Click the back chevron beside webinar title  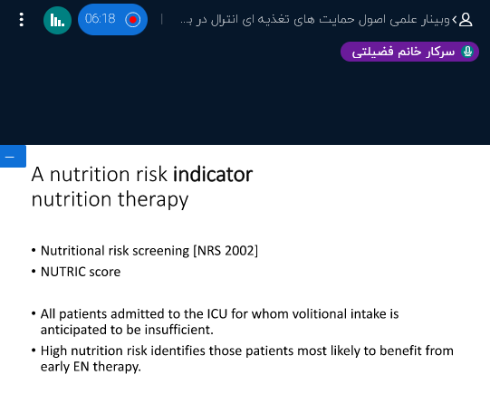(x=454, y=20)
